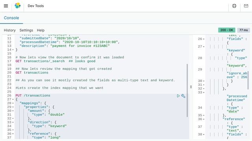Open the mail newsfeed icon
252x141 pixels.
246,6
